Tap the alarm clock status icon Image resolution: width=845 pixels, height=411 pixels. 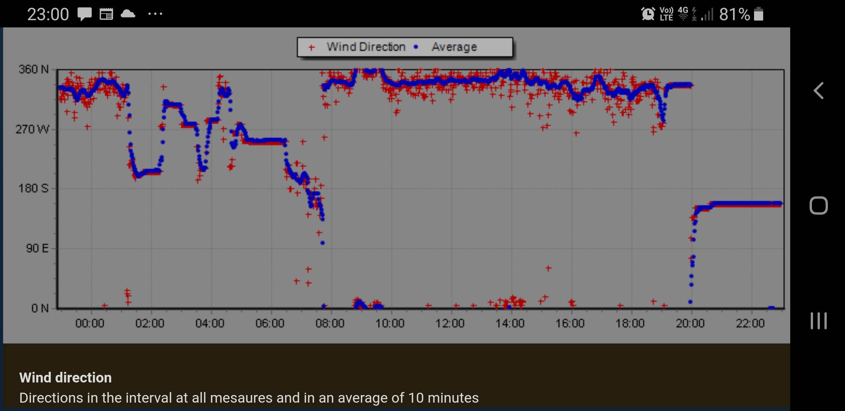pyautogui.click(x=647, y=14)
